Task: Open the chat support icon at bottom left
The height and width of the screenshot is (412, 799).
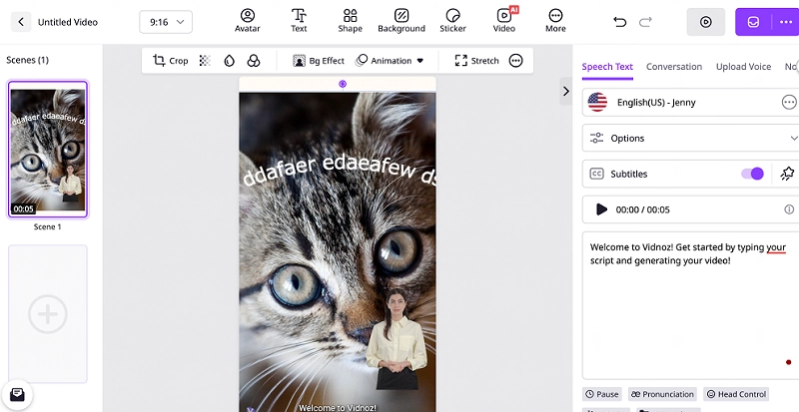Action: pos(17,394)
